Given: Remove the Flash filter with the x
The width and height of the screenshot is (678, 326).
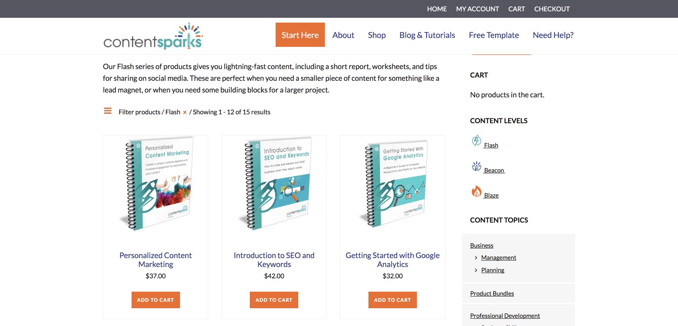Looking at the screenshot, I should click(185, 113).
